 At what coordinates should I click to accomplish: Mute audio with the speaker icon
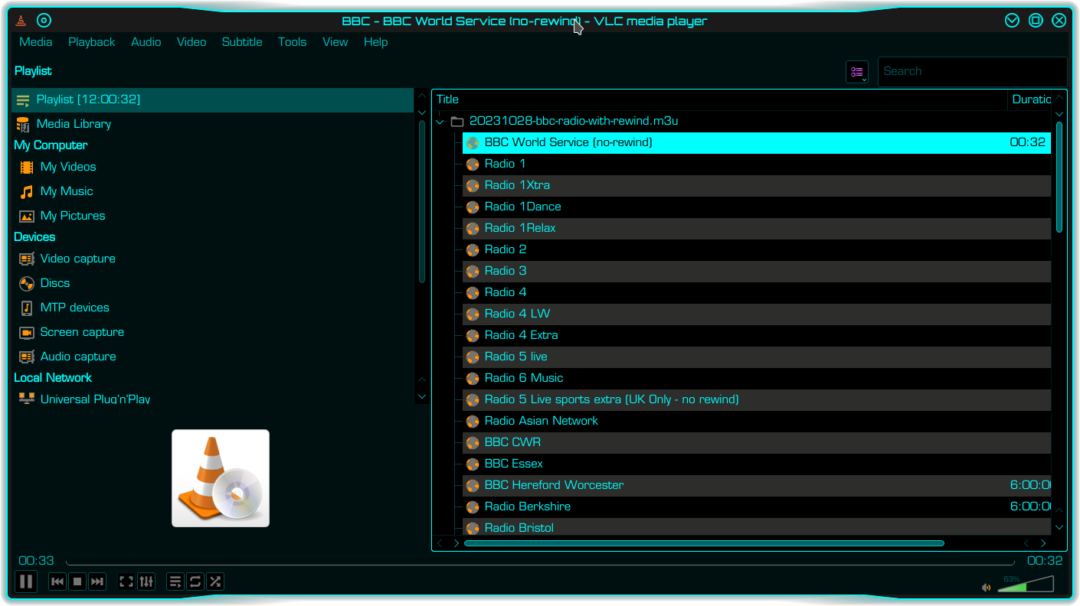[x=987, y=588]
